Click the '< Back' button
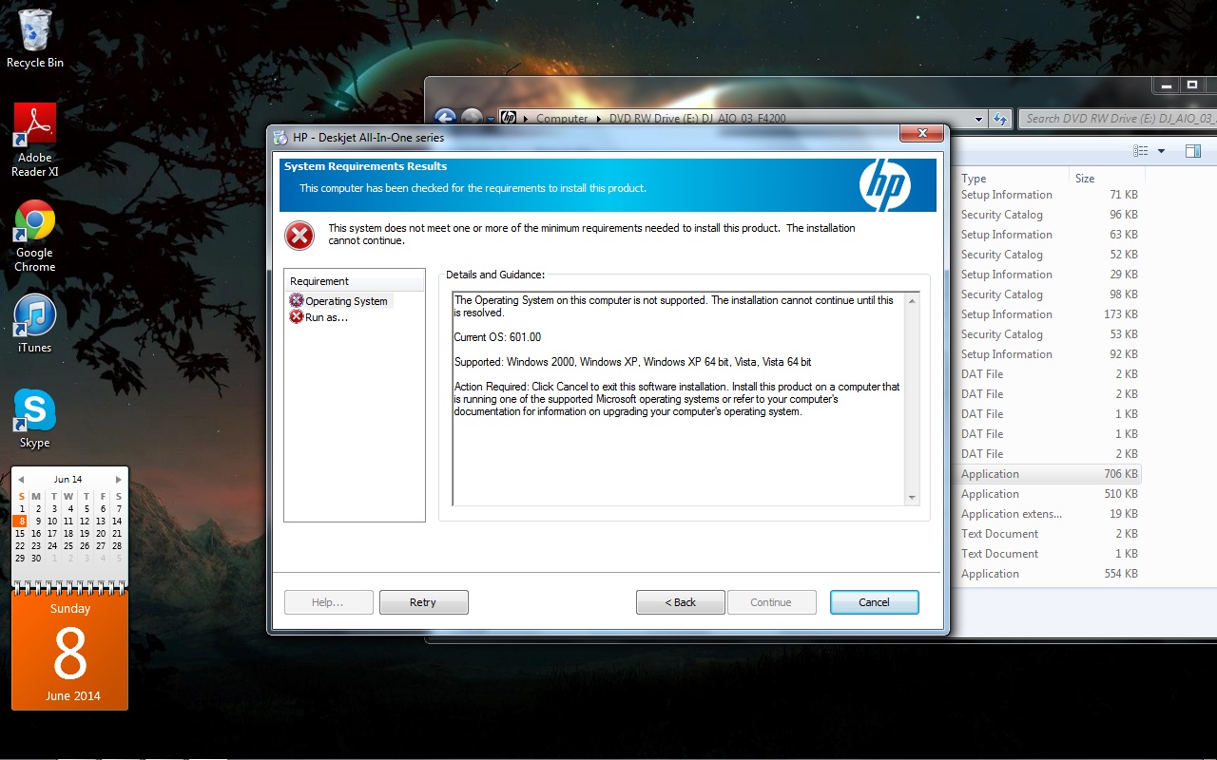 pyautogui.click(x=680, y=602)
